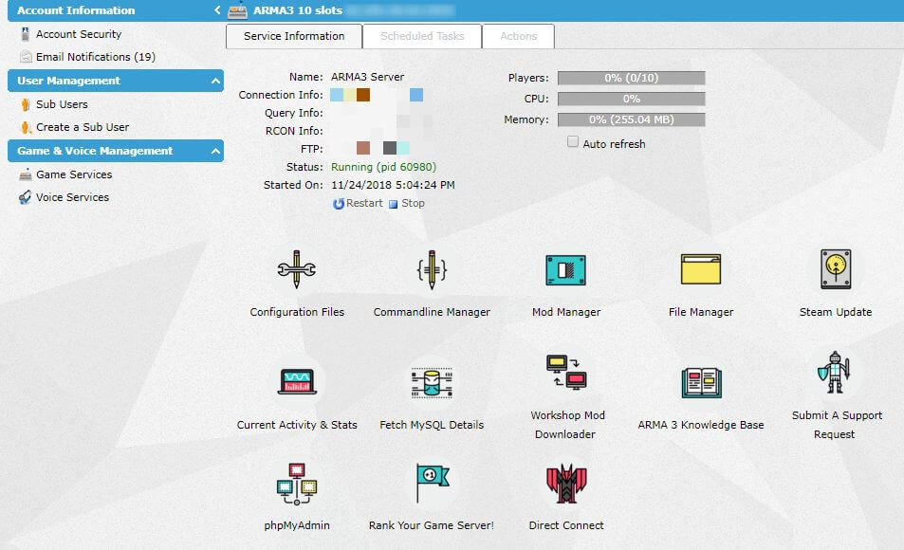Open phpMyAdmin icon
Image resolution: width=904 pixels, height=550 pixels.
[297, 484]
